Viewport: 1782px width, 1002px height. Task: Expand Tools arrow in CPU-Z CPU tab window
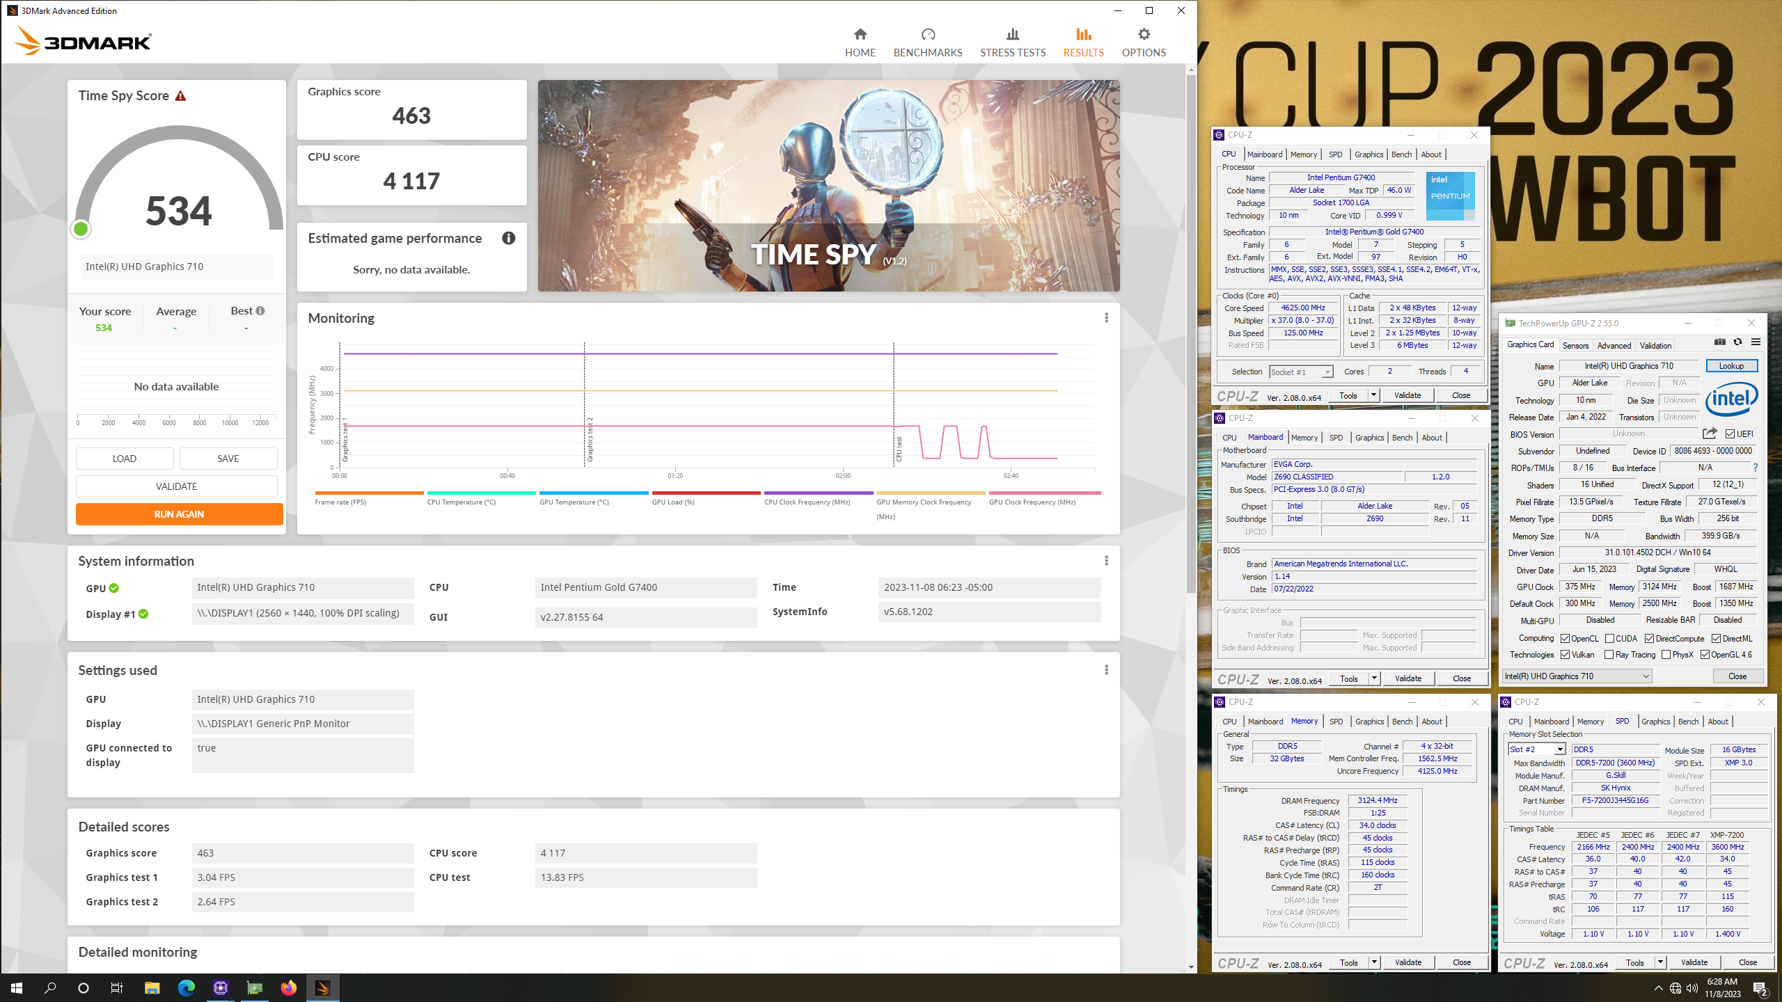(1373, 395)
